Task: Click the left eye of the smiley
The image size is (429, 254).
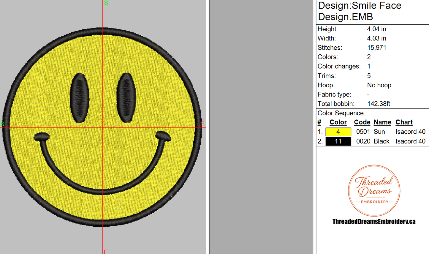Action: point(80,98)
